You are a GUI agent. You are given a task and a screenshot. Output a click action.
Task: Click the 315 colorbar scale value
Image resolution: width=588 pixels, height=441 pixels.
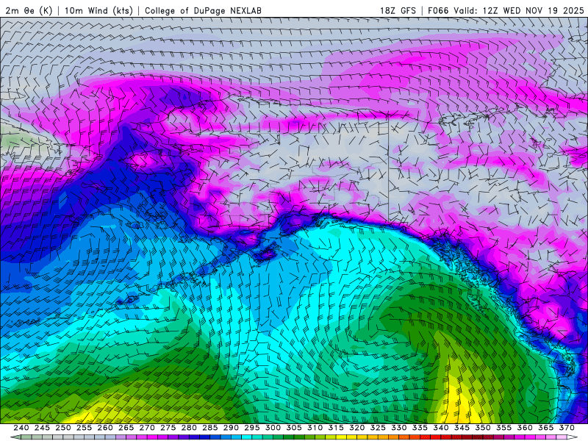[336, 428]
